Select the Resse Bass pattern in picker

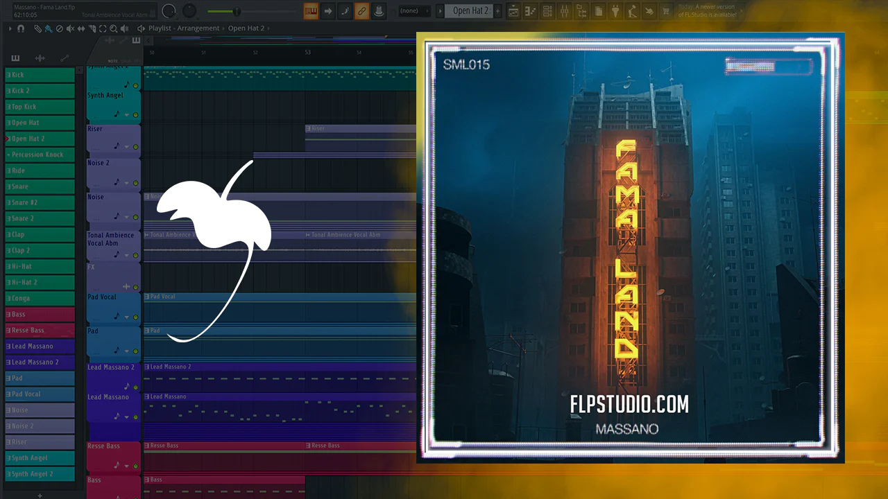[x=40, y=330]
